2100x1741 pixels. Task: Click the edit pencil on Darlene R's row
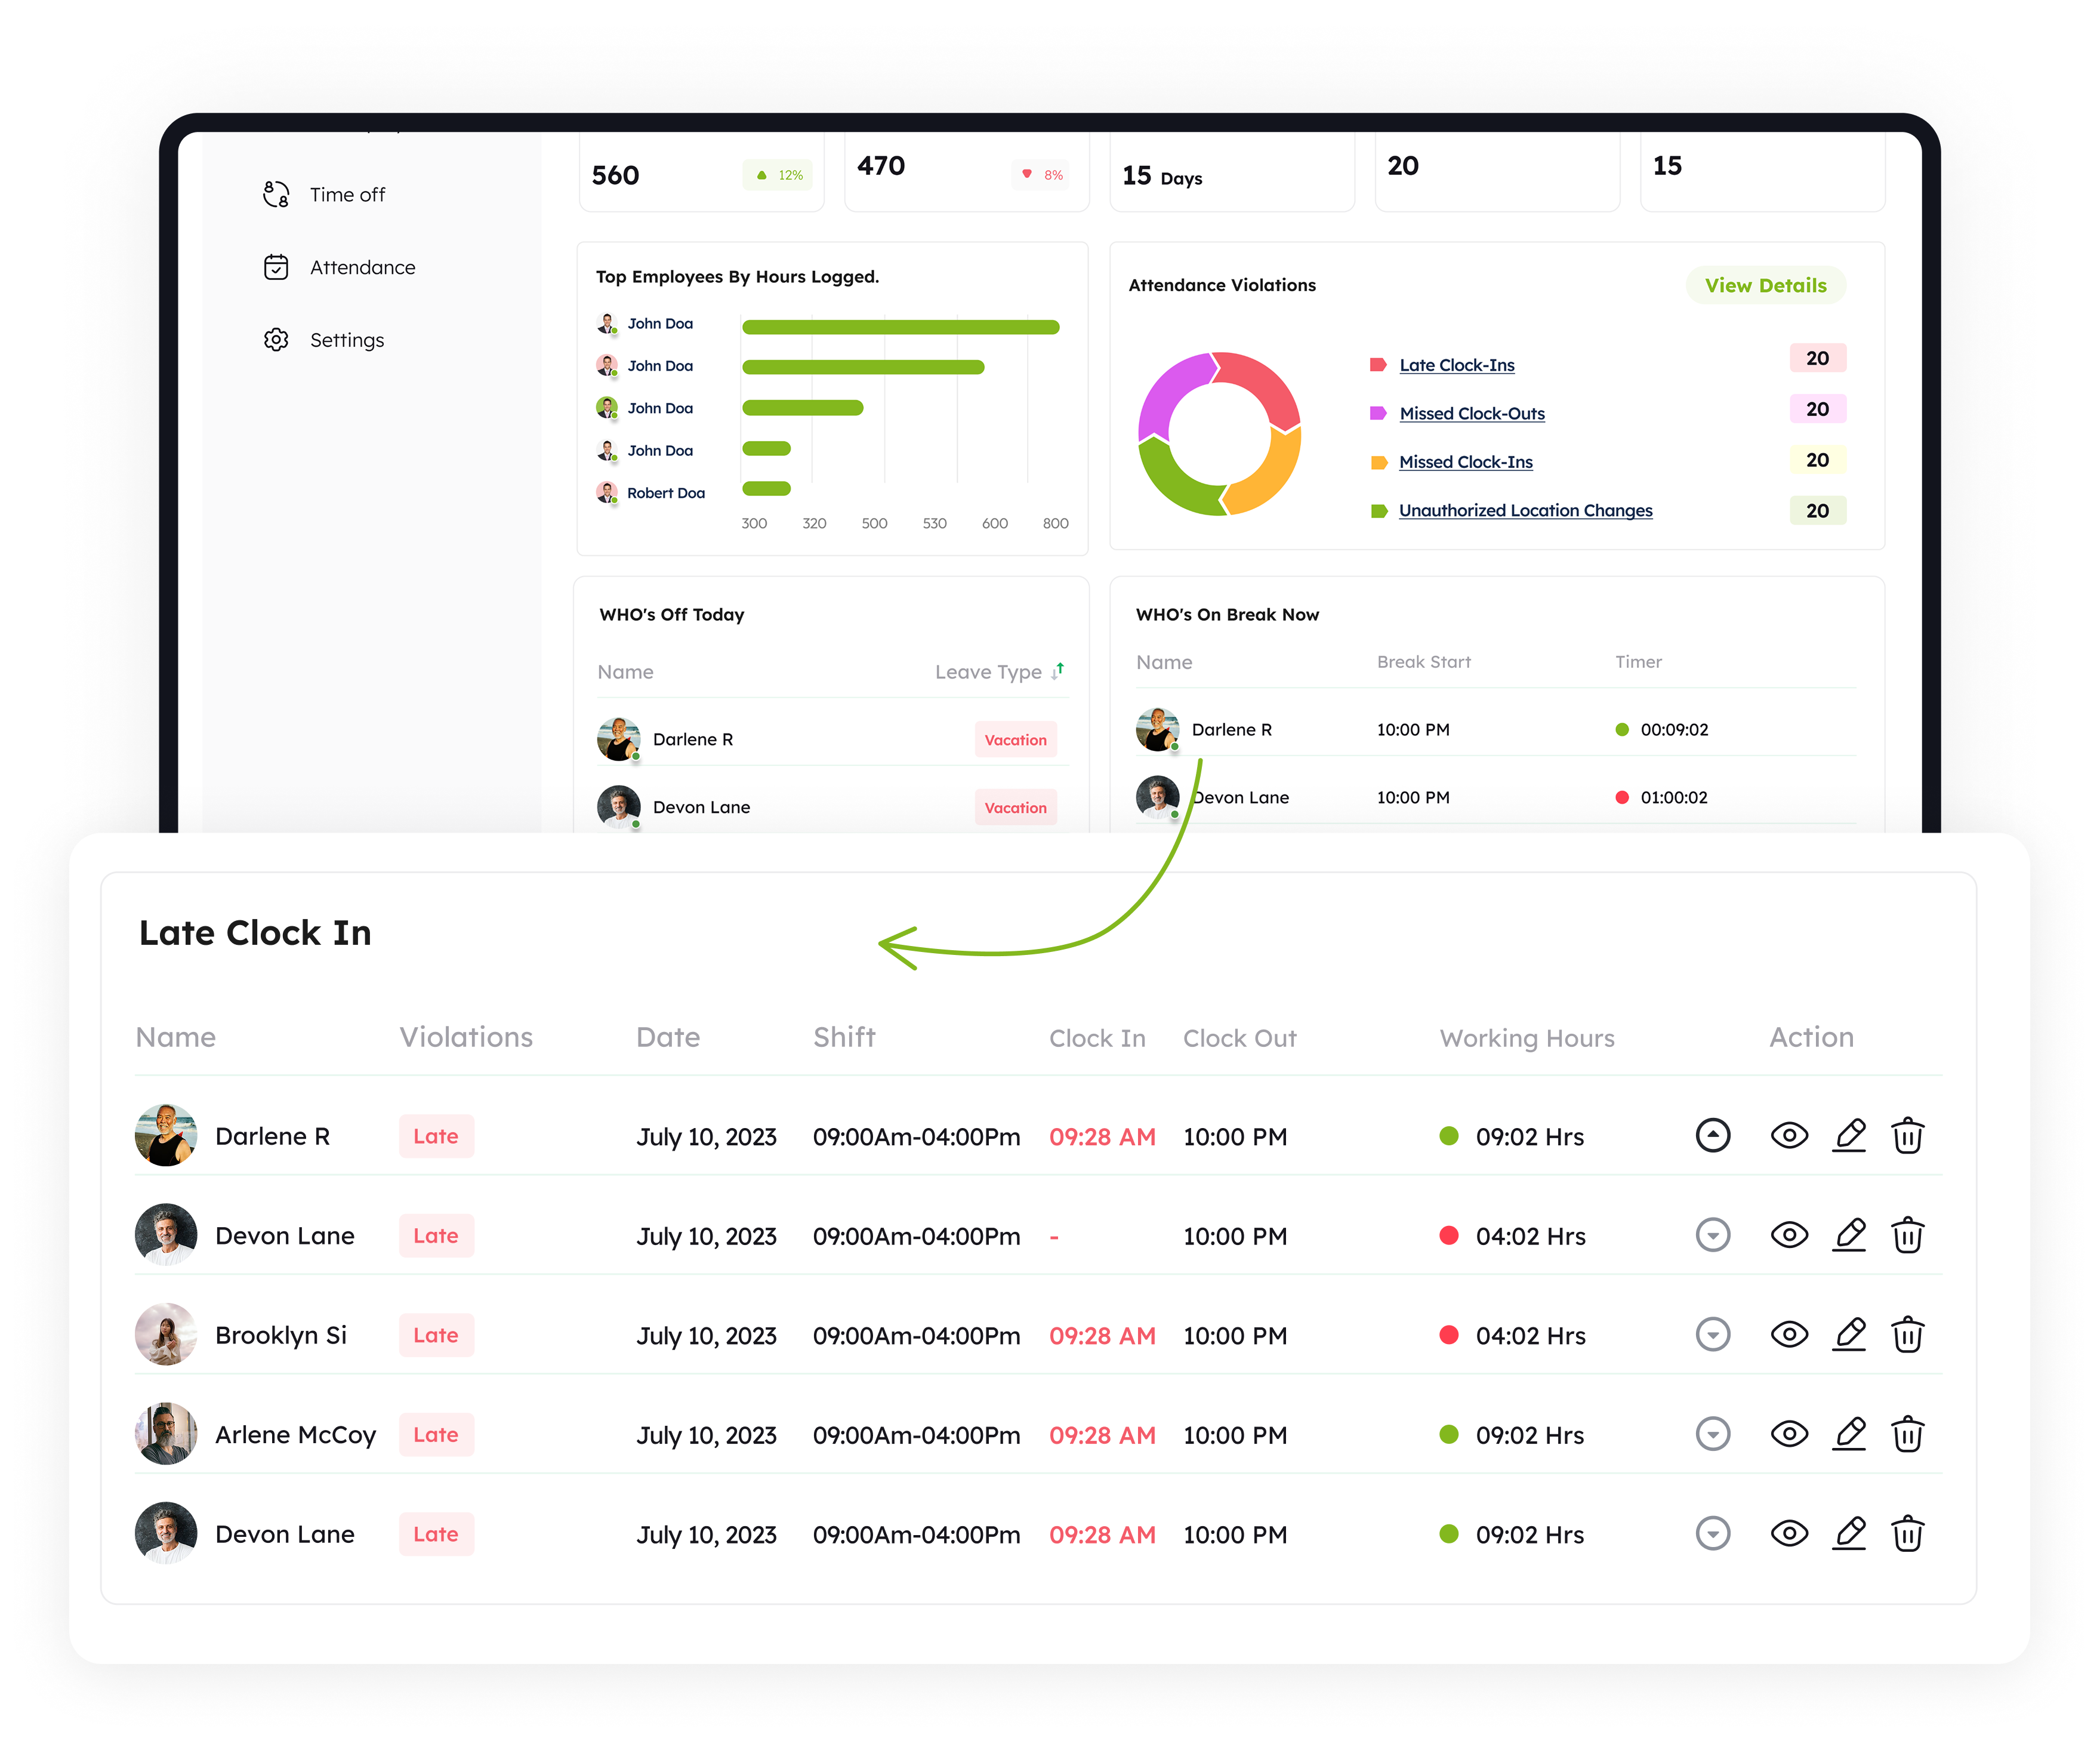(x=1849, y=1136)
